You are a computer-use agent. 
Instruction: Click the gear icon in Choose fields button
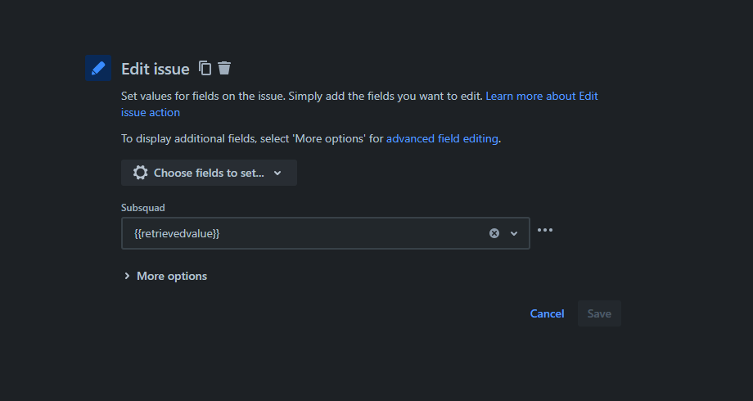140,173
